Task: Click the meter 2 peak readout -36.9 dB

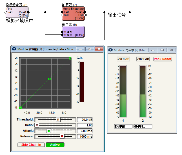Action: click(143, 59)
